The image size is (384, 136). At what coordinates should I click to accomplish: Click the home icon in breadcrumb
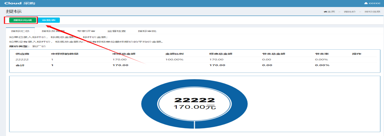point(325,12)
